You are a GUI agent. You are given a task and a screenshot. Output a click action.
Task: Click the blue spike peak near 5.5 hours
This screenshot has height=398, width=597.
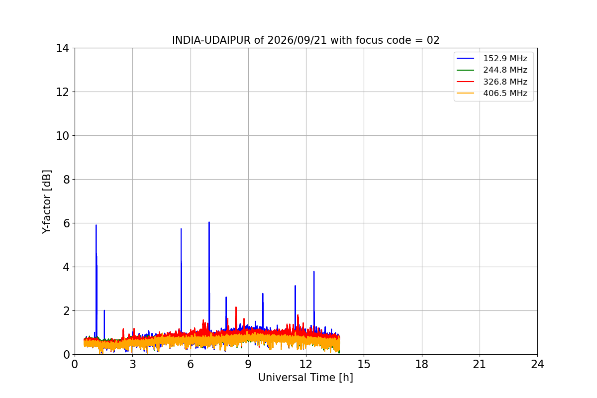[x=181, y=229]
